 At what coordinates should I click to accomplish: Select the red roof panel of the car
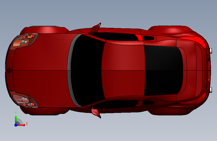tap(123, 70)
